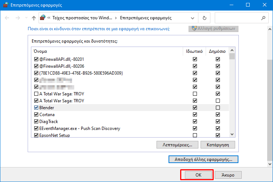Click window scrollbar up arrow
This screenshot has width=273, height=182.
[x=270, y=29]
